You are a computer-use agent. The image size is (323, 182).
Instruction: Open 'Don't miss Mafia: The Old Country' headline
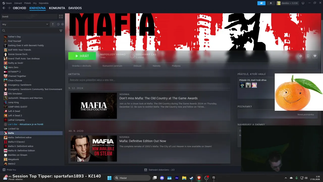coord(158,98)
